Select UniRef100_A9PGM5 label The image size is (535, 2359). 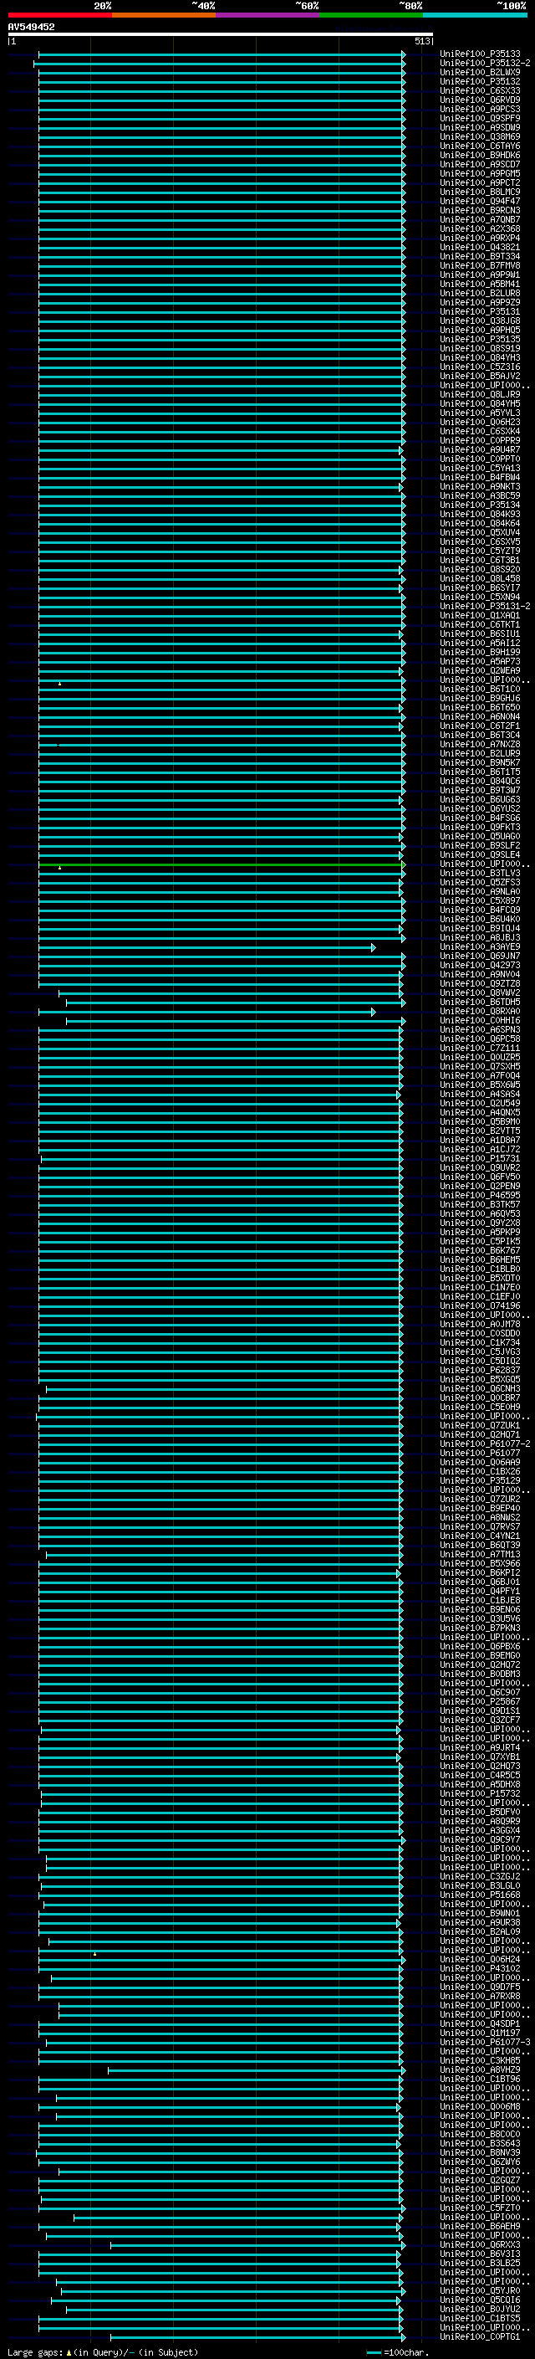click(480, 173)
